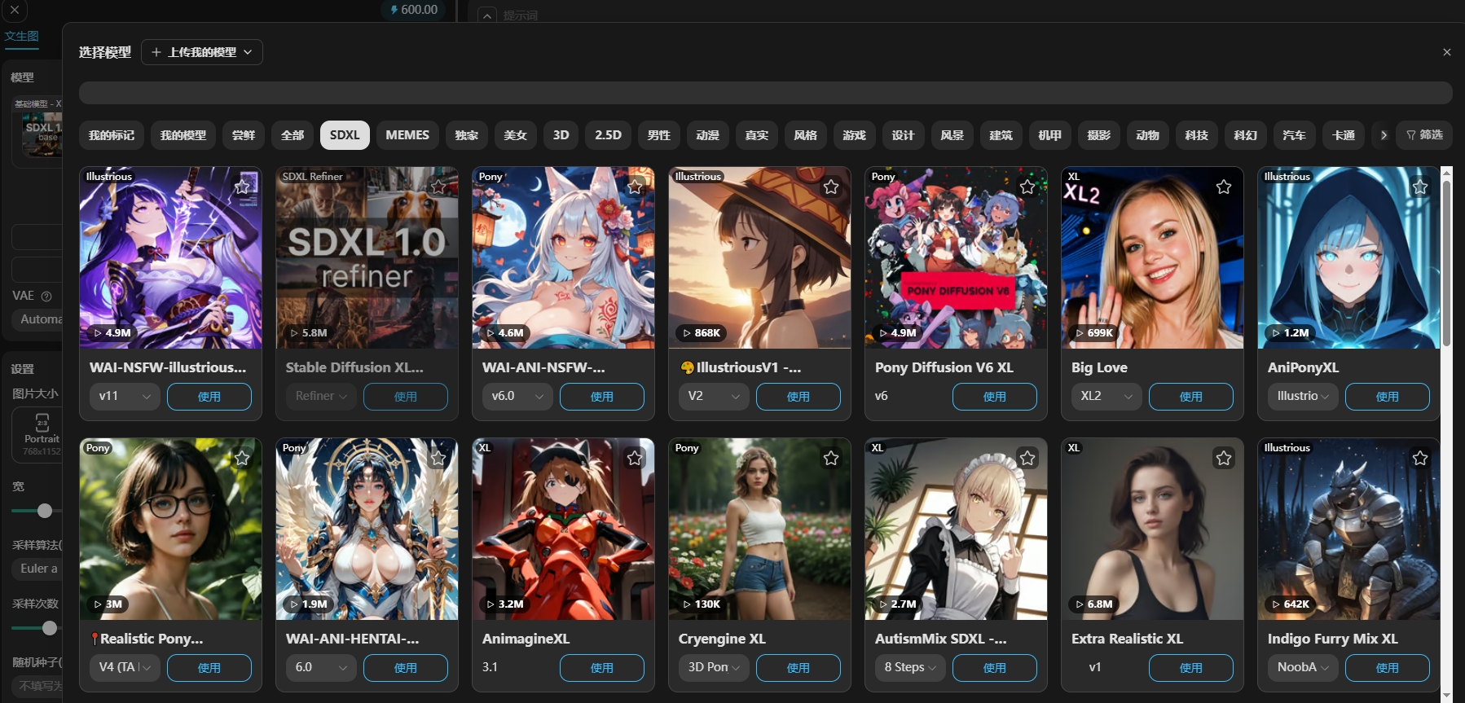Star the Stable Diffusion XL refiner card
Image resolution: width=1465 pixels, height=703 pixels.
click(x=438, y=187)
